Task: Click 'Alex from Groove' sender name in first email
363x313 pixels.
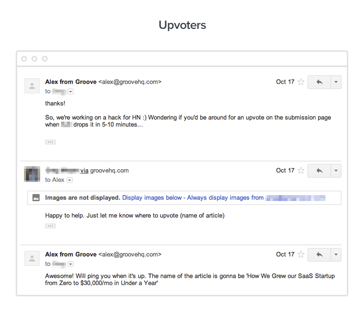Action: click(x=71, y=82)
